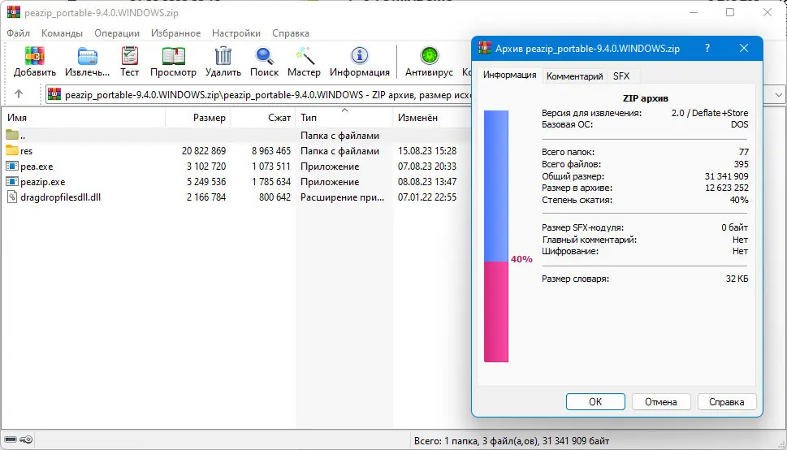
Task: Sort by the Тип column header
Action: tap(344, 118)
